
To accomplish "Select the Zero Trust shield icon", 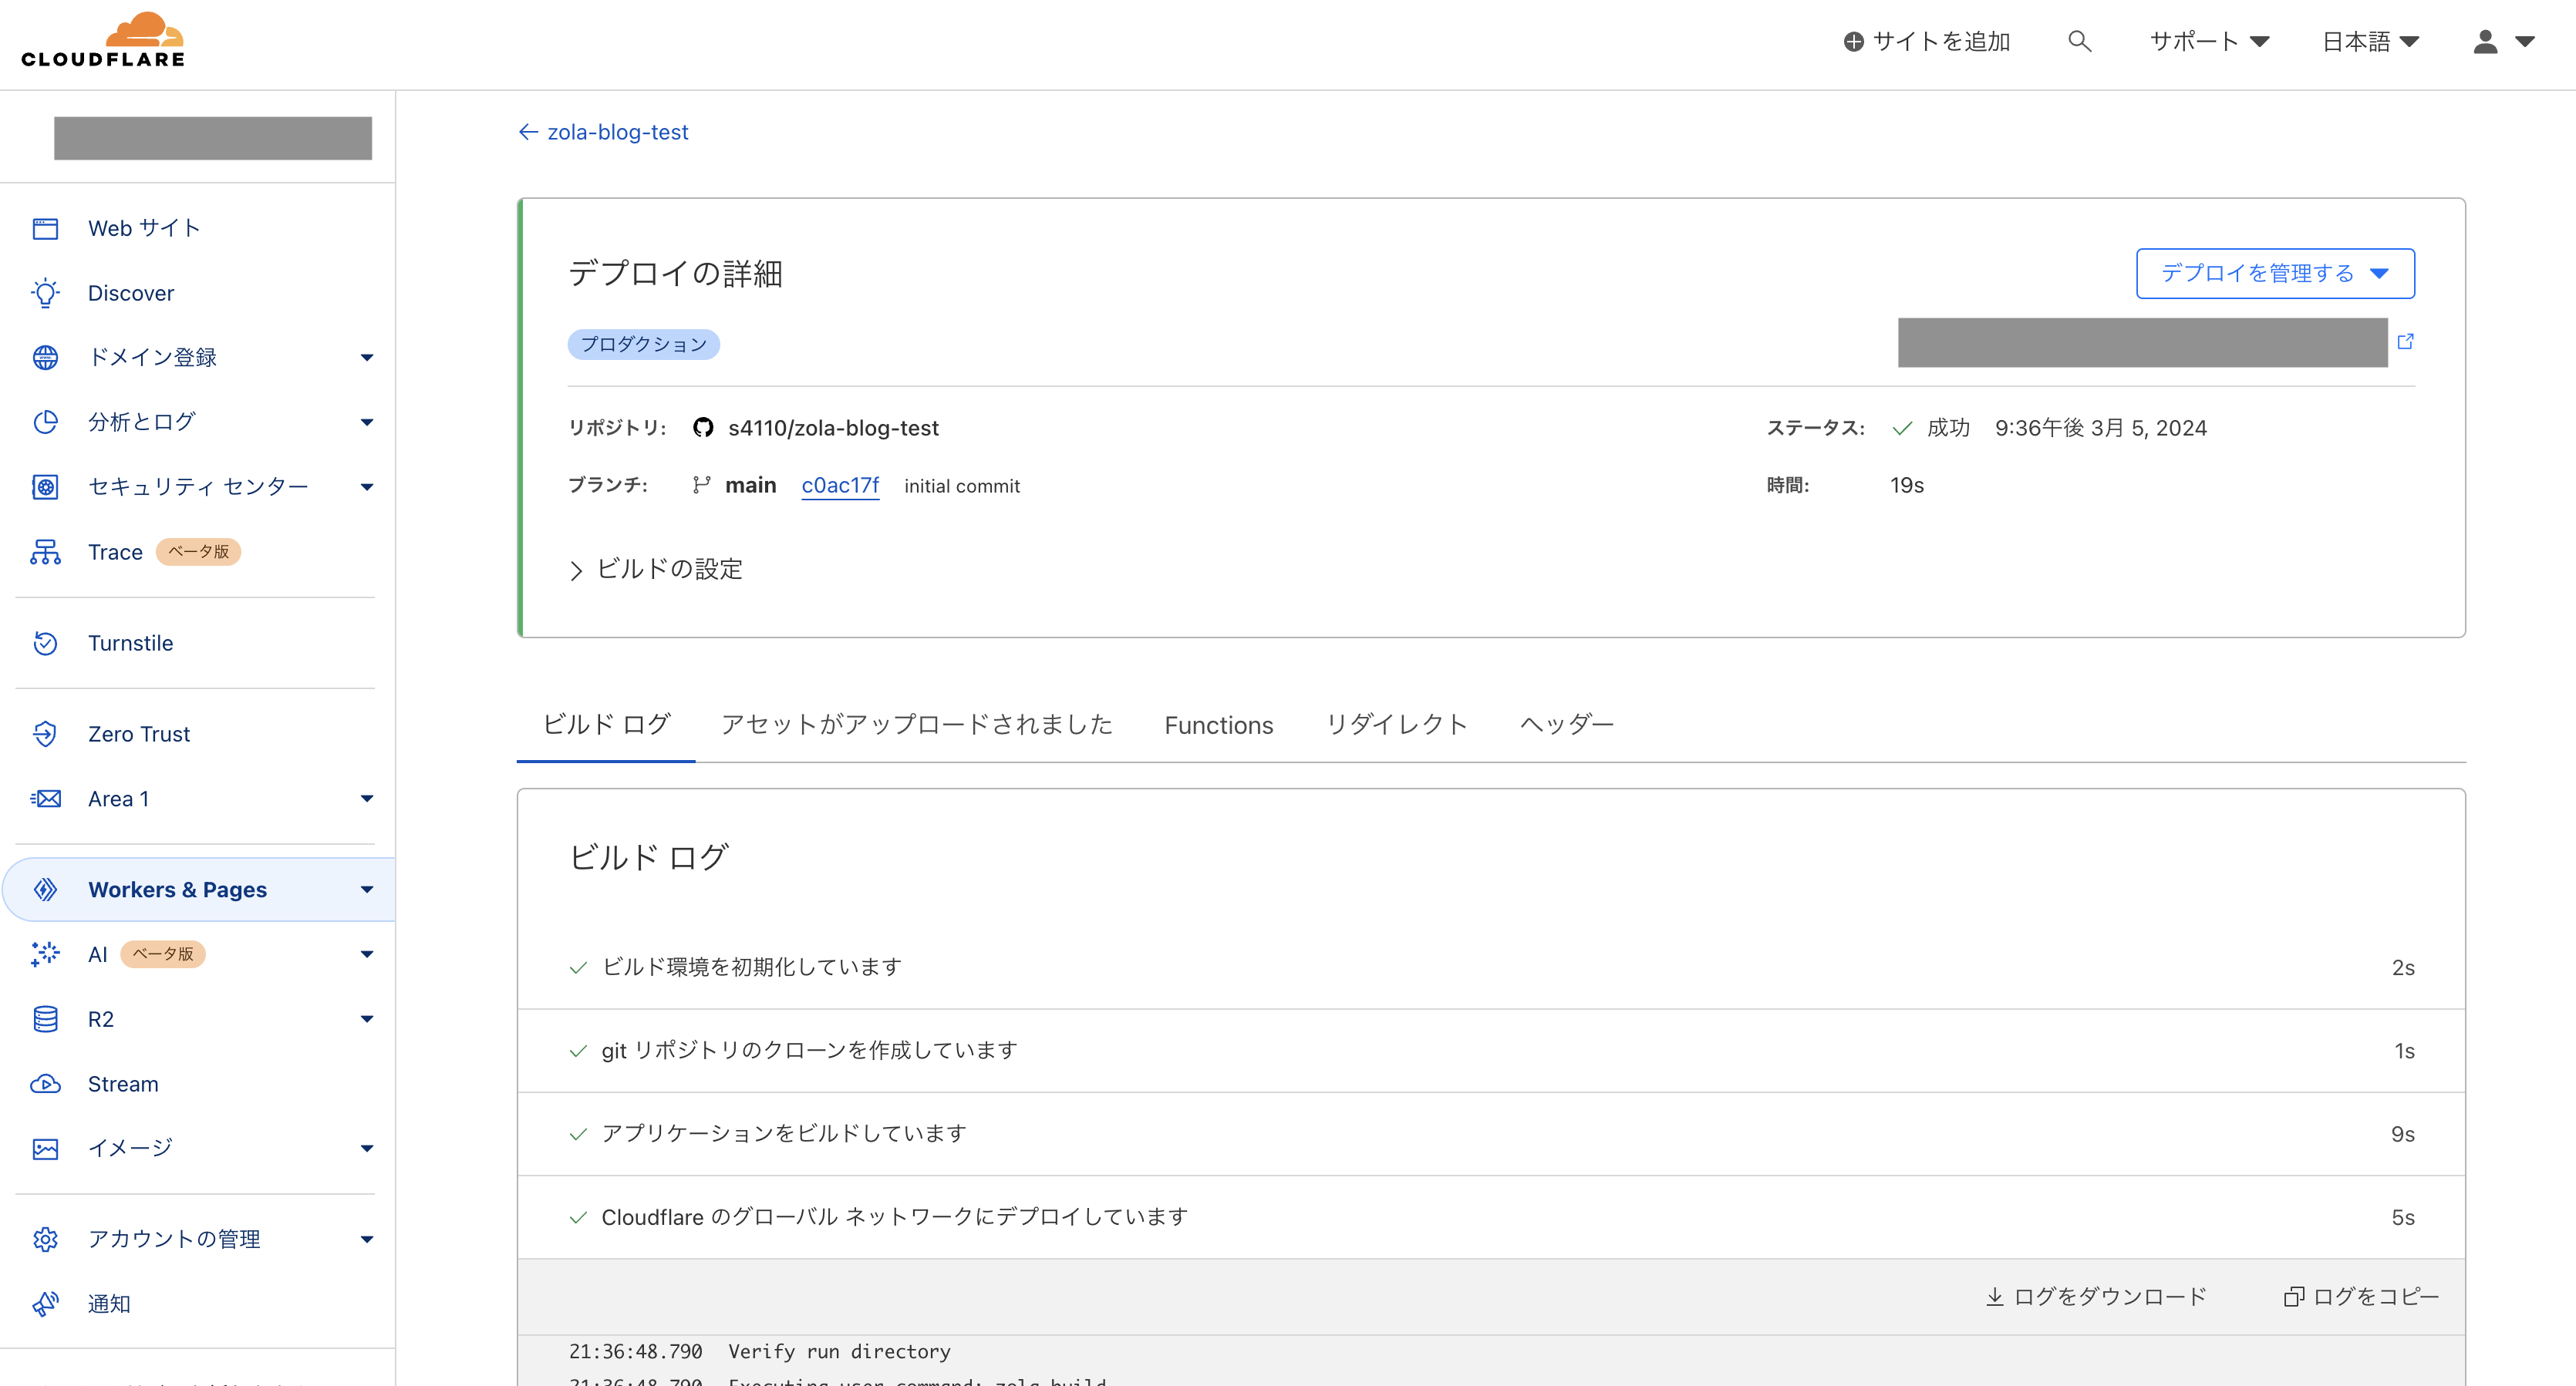I will (45, 734).
